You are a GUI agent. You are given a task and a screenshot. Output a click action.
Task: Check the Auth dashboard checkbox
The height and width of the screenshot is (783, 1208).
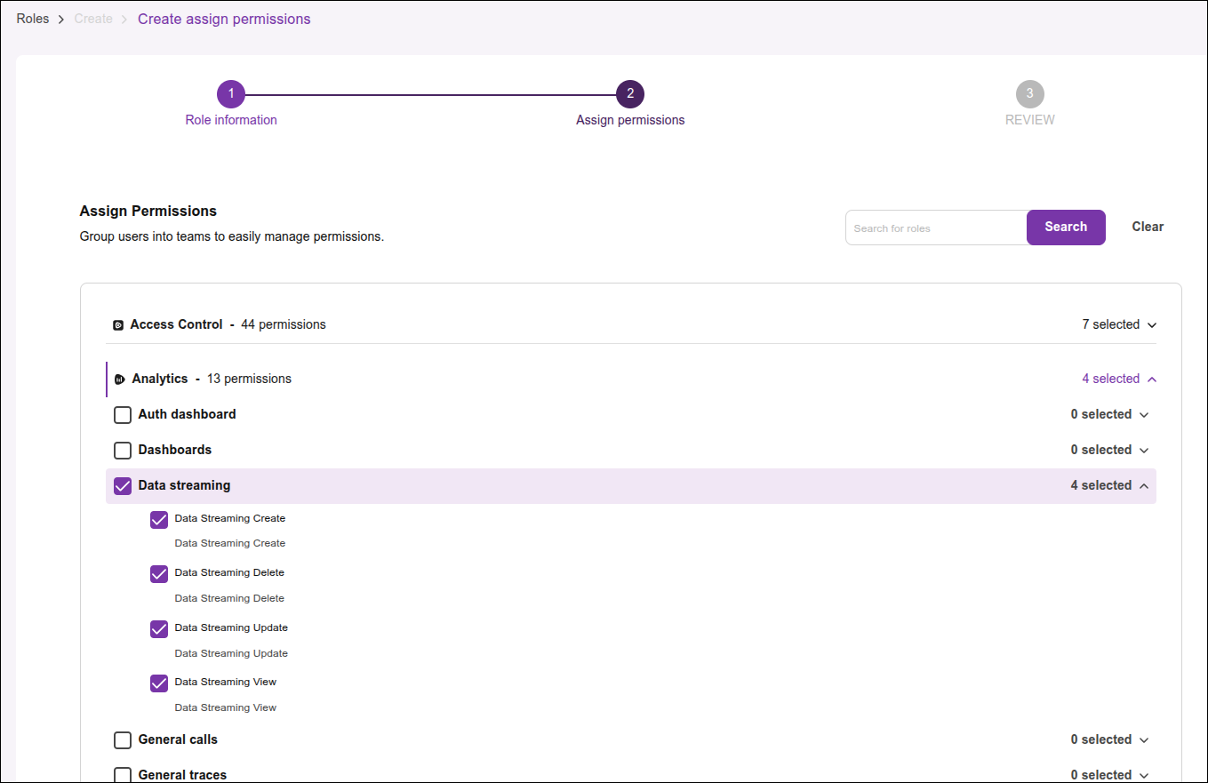coord(122,414)
